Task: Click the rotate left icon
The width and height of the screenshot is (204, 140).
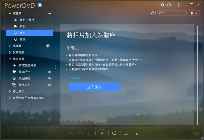Action: click(72, 133)
